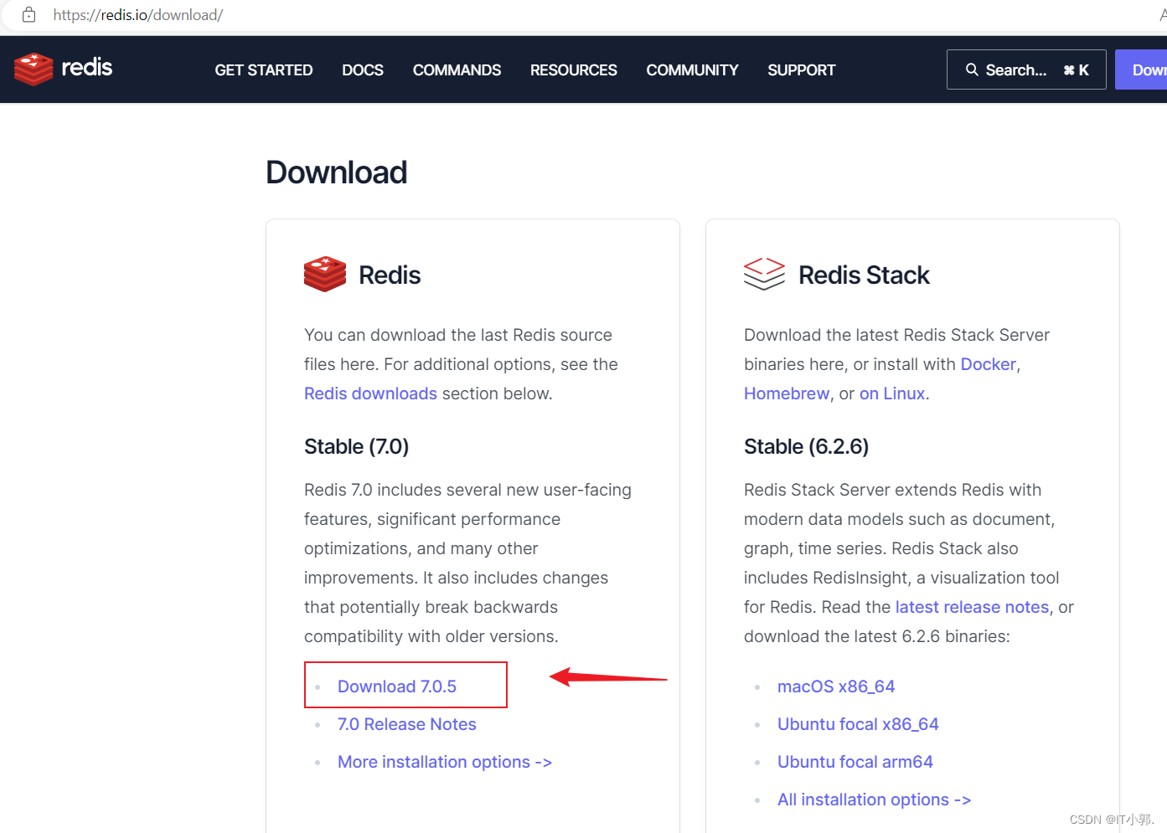Click the lock icon in address bar

pyautogui.click(x=28, y=14)
